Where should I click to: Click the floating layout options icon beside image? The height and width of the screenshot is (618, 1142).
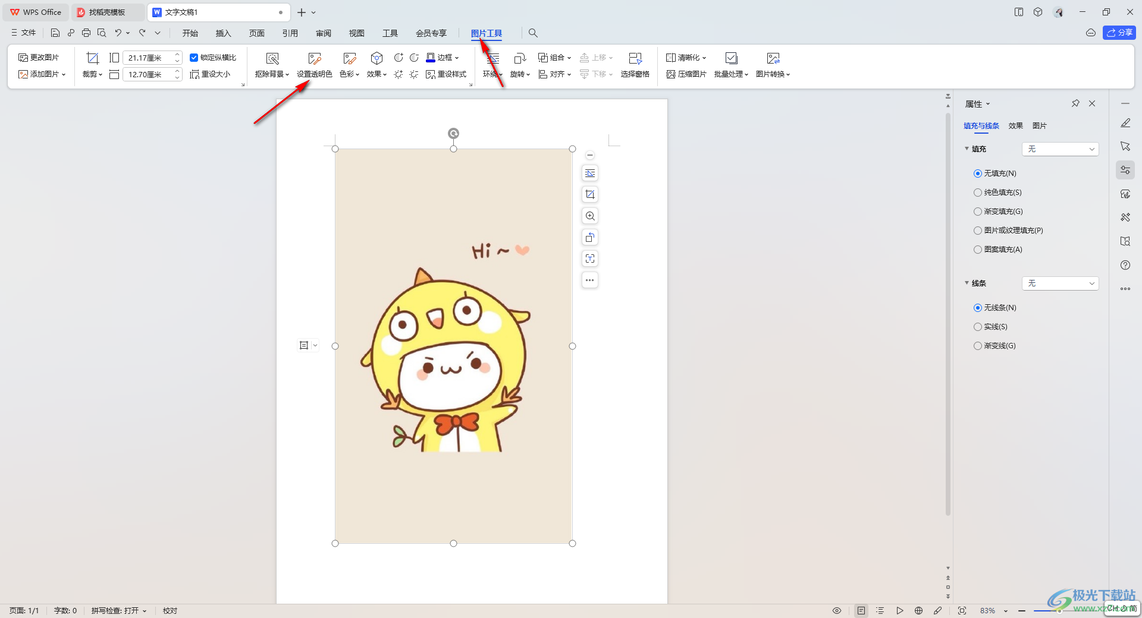(590, 173)
